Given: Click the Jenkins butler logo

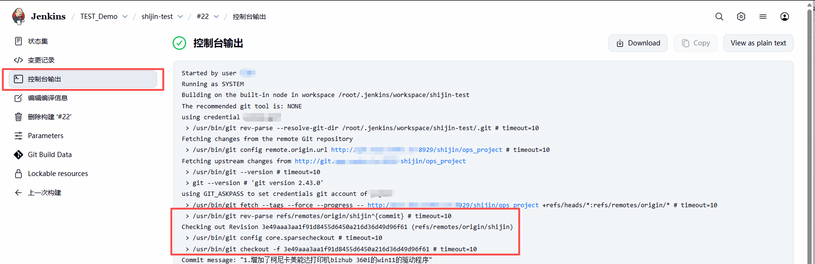Looking at the screenshot, I should (x=18, y=16).
